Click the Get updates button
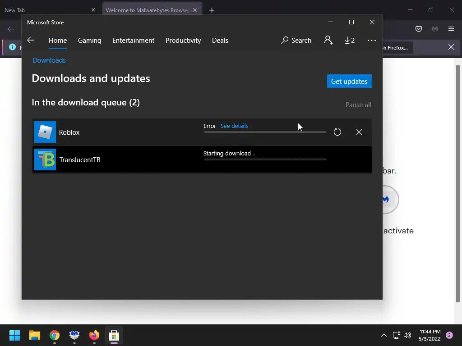This screenshot has height=346, width=462. 349,81
